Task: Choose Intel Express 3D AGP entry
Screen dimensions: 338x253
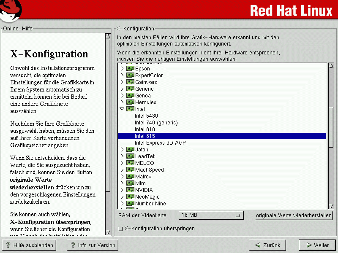Action: [160, 143]
